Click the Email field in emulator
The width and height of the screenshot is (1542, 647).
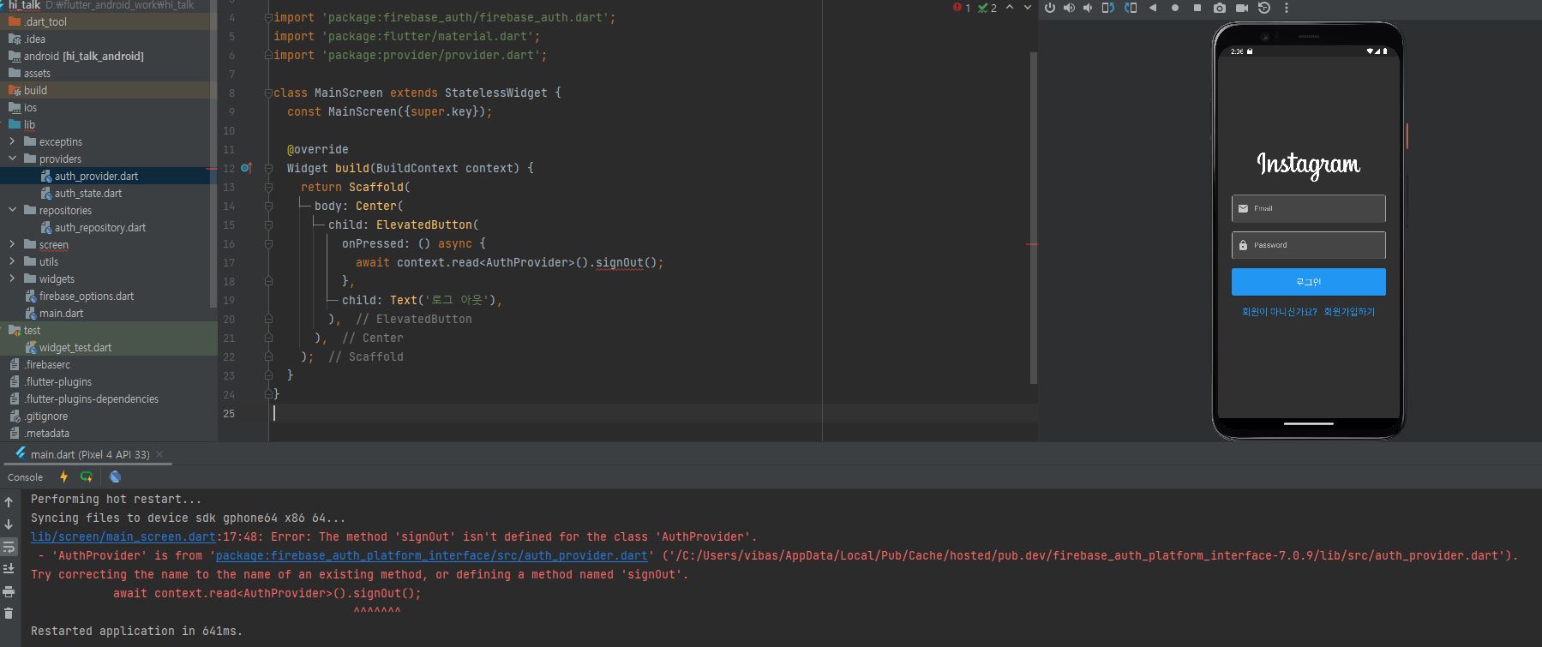coord(1308,208)
